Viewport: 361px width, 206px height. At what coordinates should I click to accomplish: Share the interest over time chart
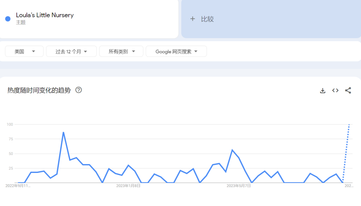[348, 90]
